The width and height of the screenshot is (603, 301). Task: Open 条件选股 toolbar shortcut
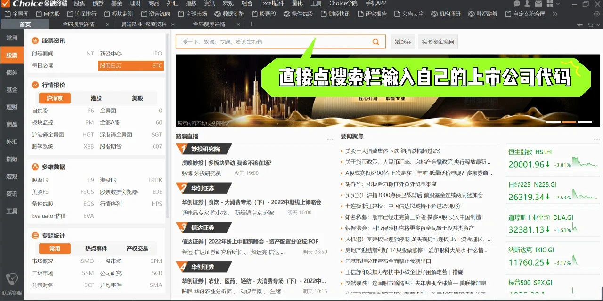click(298, 14)
